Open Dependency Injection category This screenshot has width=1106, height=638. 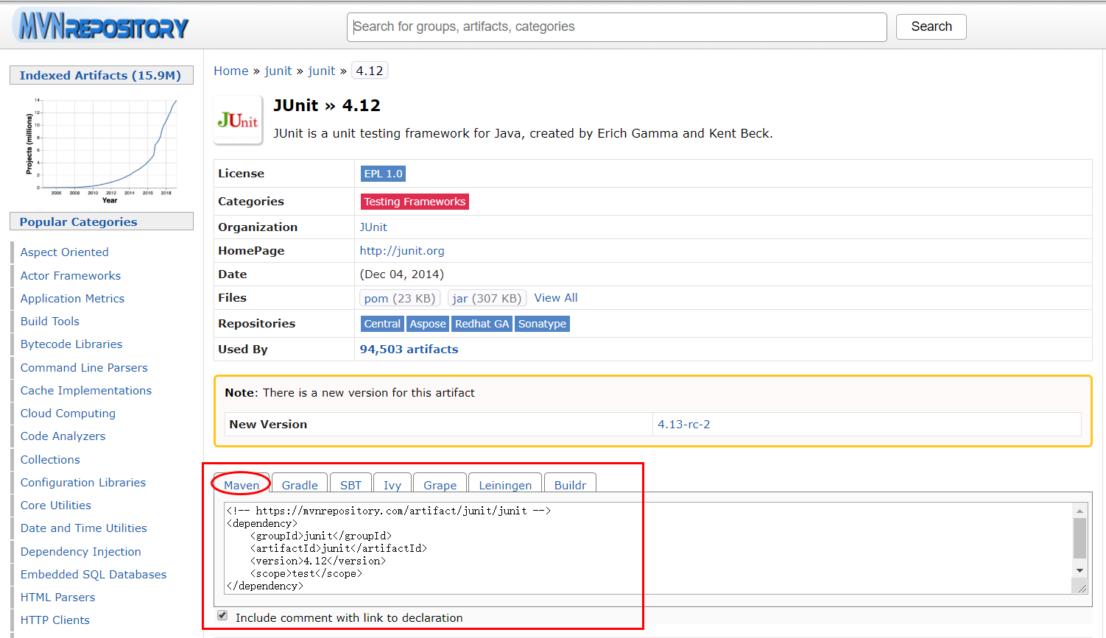(81, 552)
